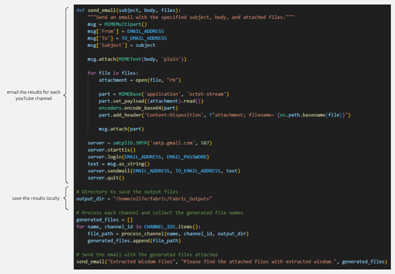Click the msg['Subject'] = subject line
This screenshot has height=274, width=395.
pyautogui.click(x=121, y=46)
